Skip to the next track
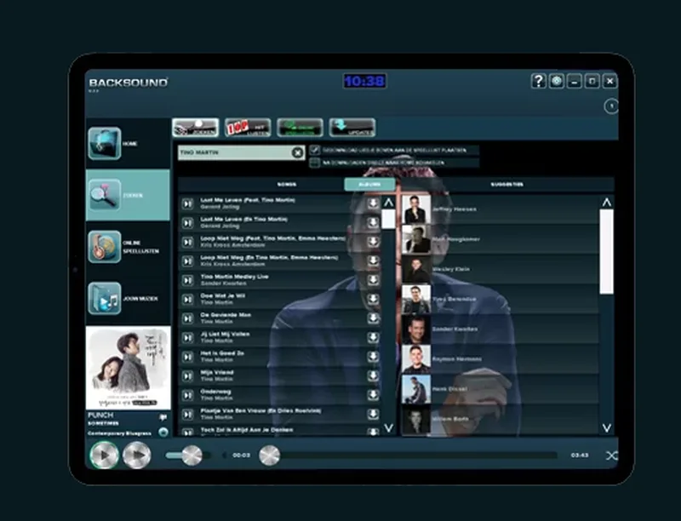Screen dimensions: 681x521 (137, 455)
